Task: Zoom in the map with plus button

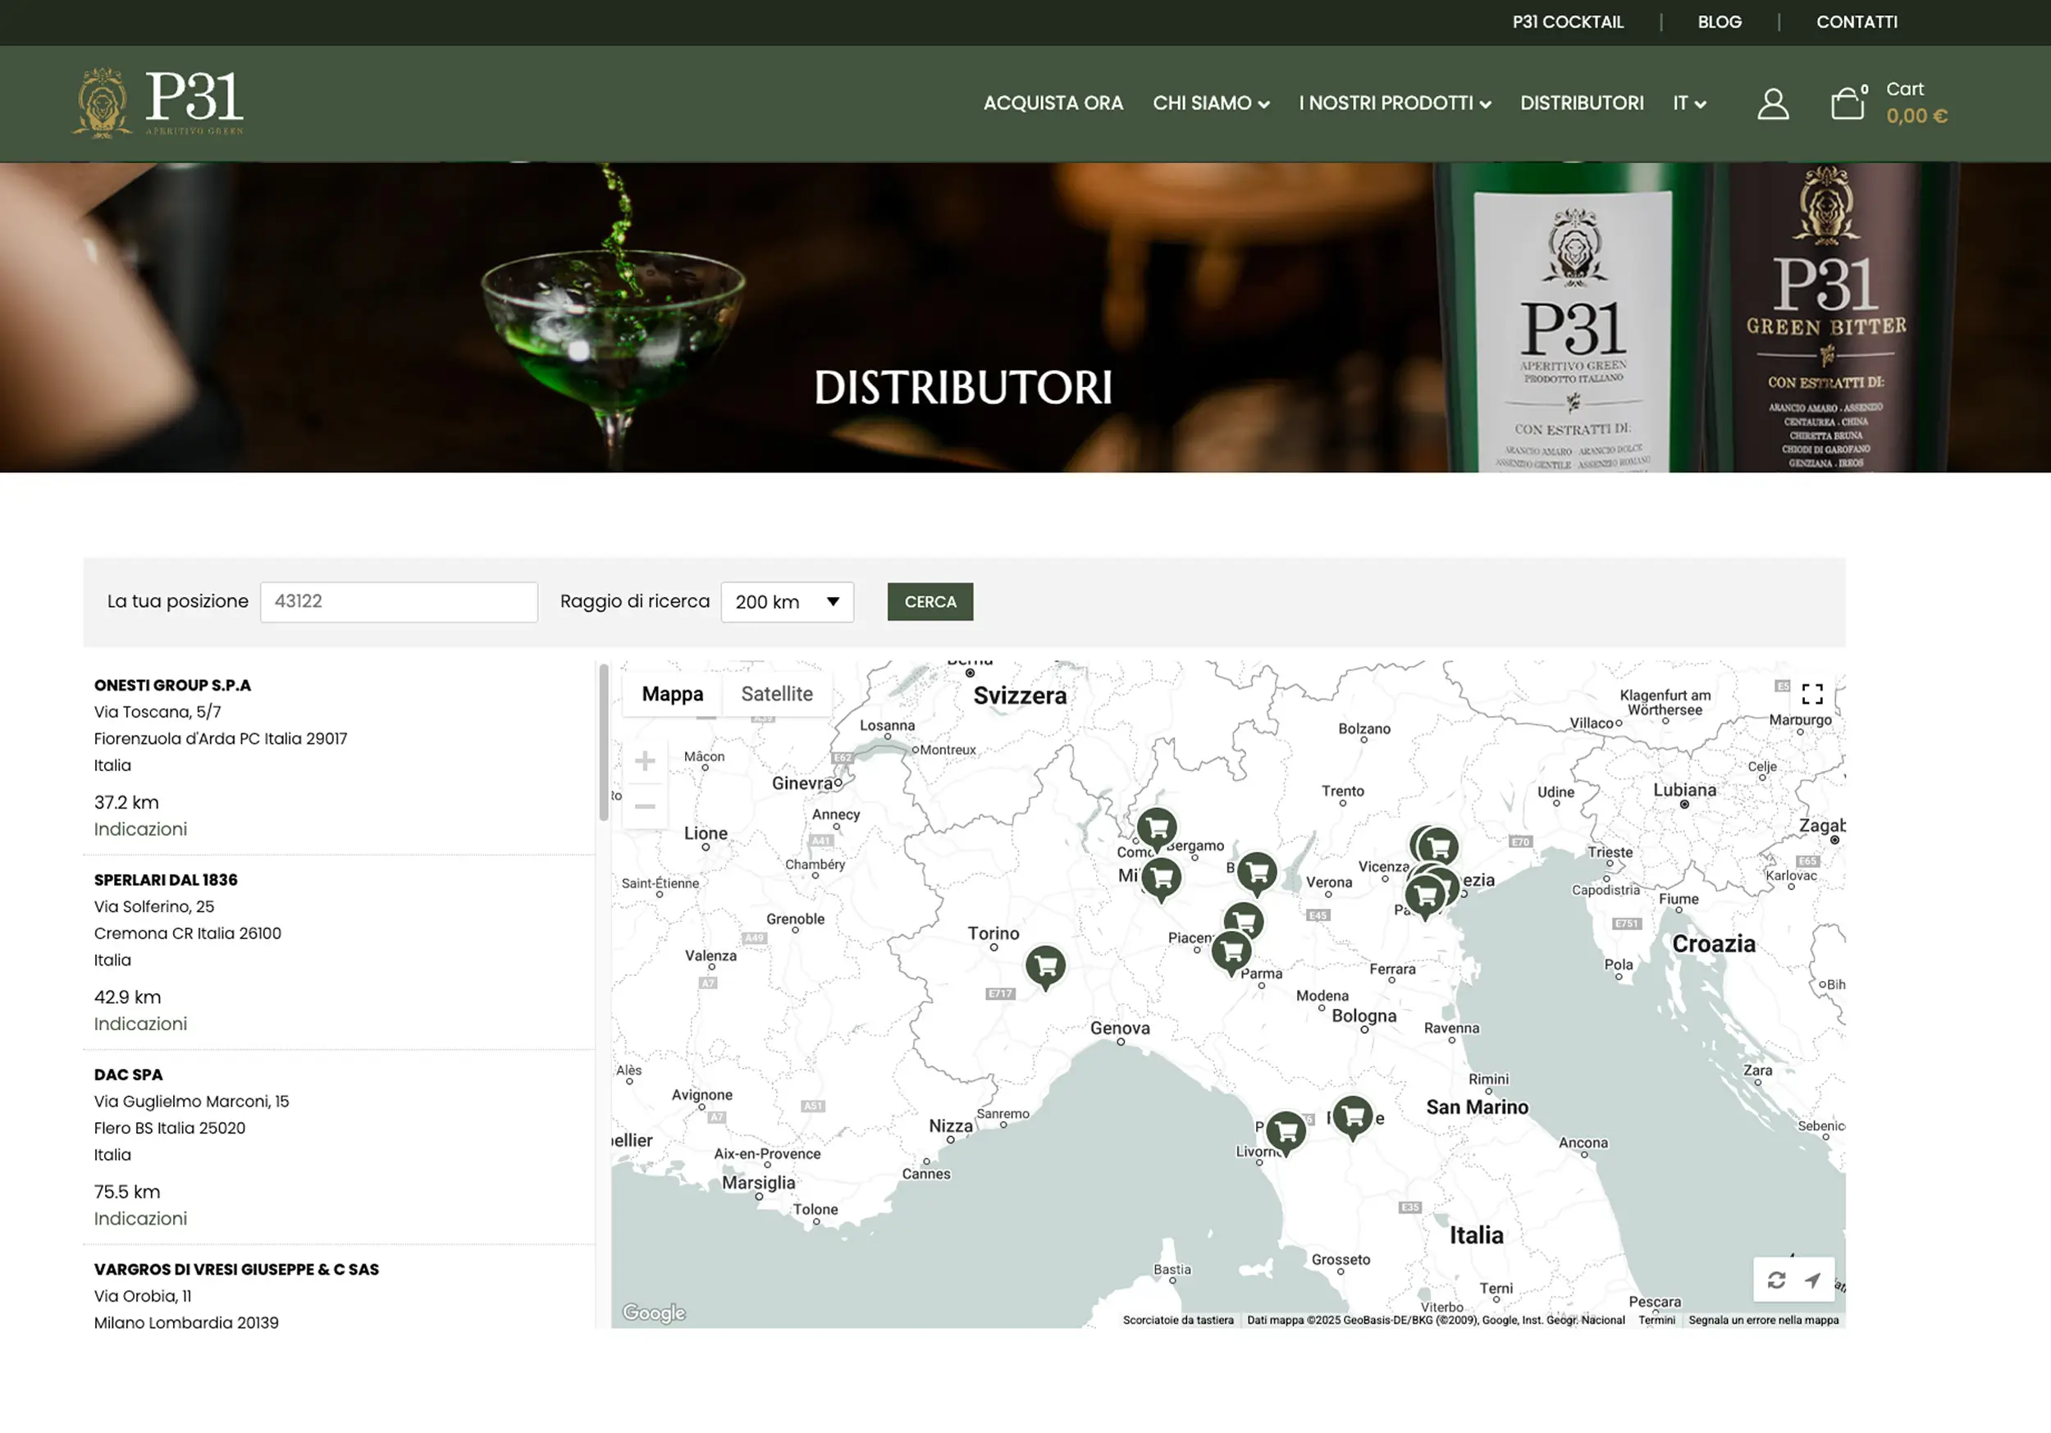Action: [x=645, y=761]
